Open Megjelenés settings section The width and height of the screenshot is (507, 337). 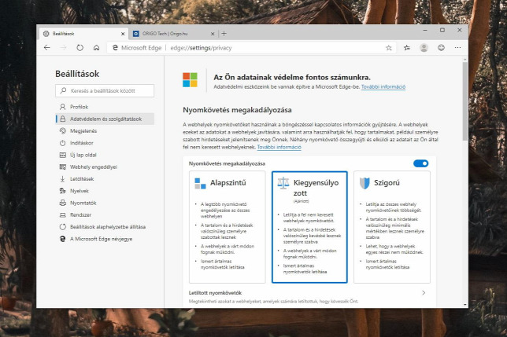pyautogui.click(x=105, y=130)
